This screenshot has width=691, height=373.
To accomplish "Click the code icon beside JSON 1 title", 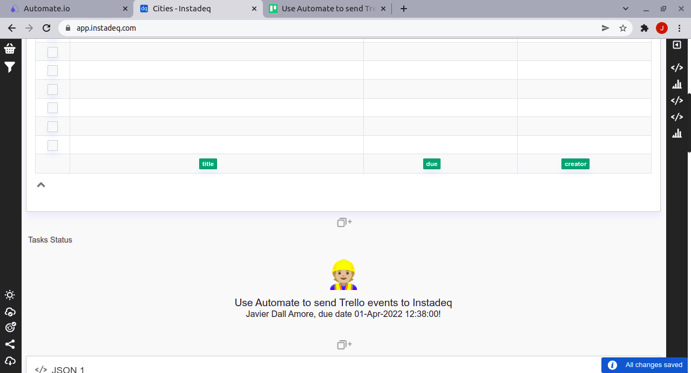I will (40, 369).
